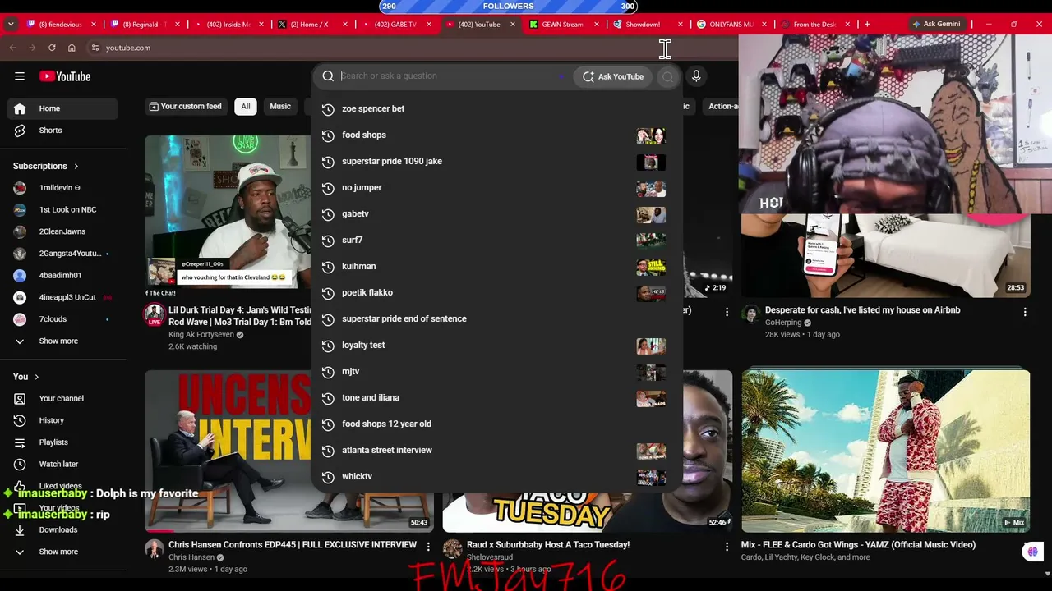Choose 'gabetv' search suggestion
The height and width of the screenshot is (591, 1052).
pos(497,213)
